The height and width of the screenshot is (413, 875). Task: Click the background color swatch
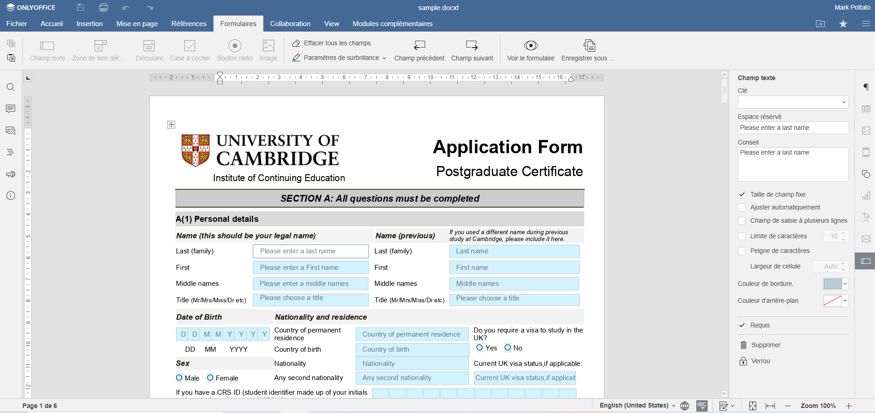point(832,301)
